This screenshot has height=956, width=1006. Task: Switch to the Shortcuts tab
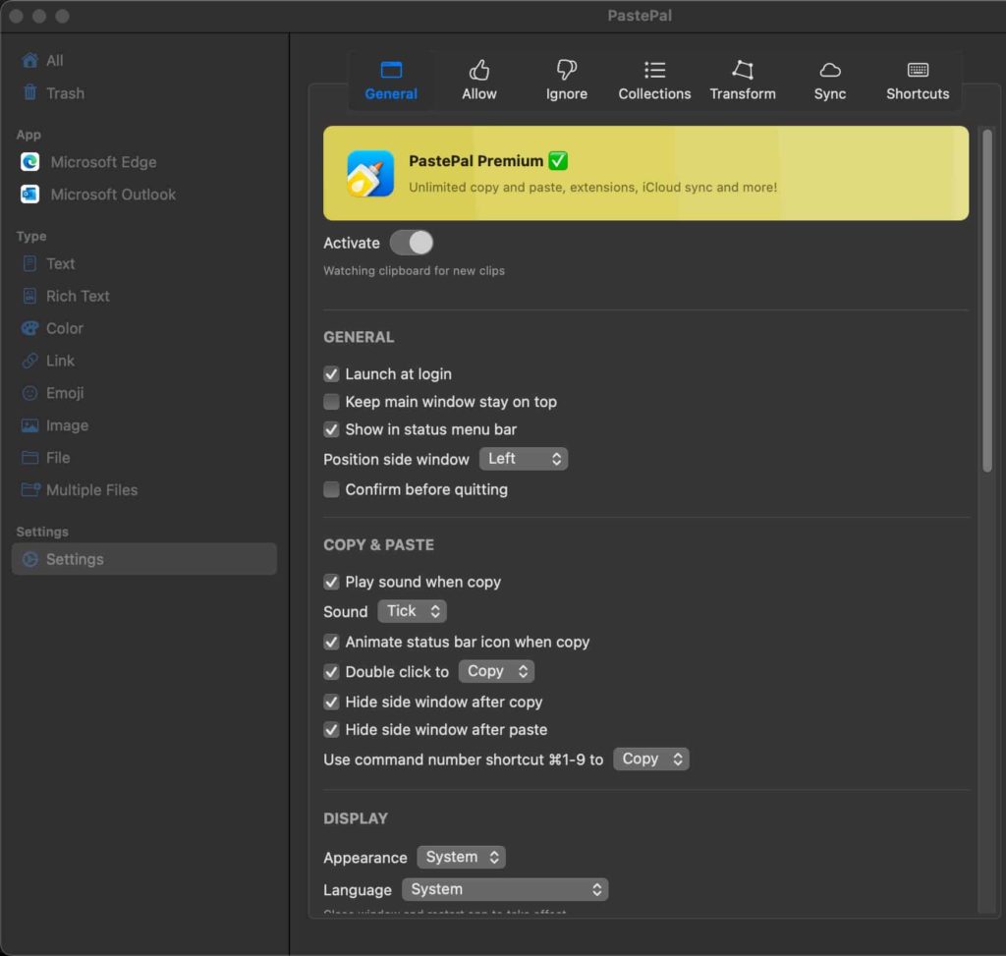(918, 81)
